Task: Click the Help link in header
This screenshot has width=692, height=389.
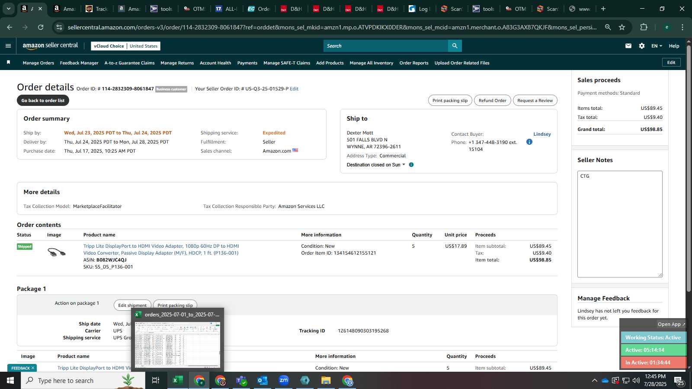Action: [x=674, y=46]
